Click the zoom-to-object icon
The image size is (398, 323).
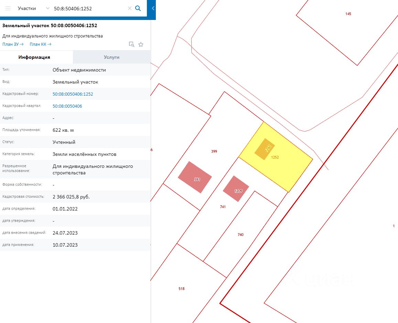click(131, 44)
